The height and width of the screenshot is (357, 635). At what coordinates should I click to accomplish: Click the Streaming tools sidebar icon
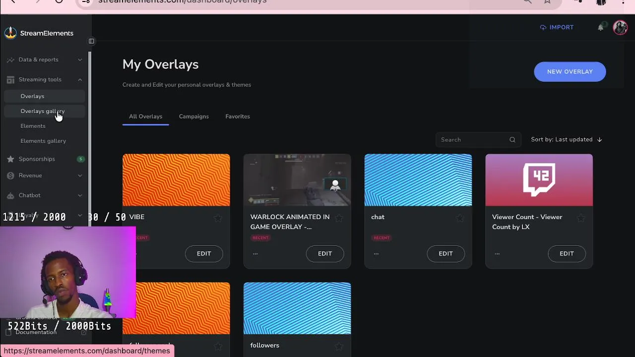pos(10,79)
